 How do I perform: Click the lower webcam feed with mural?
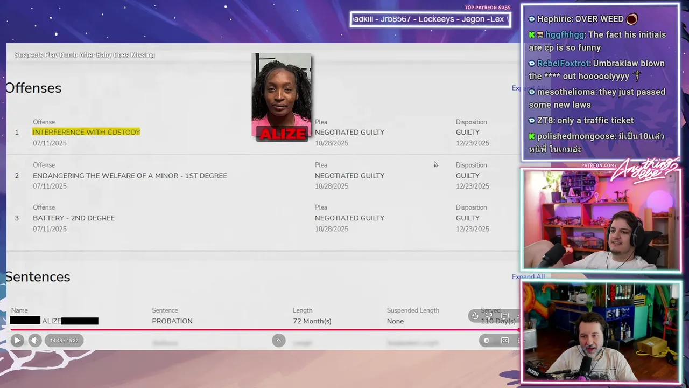pos(601,332)
